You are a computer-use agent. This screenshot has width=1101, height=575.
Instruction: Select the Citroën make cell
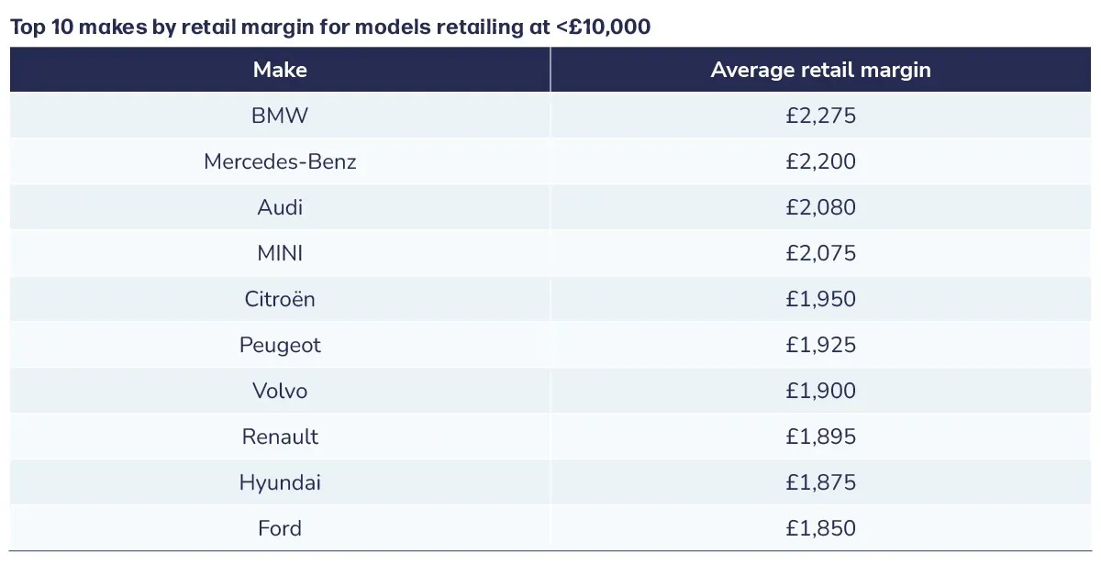(x=280, y=299)
